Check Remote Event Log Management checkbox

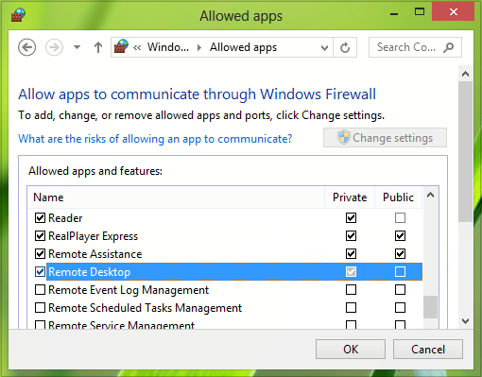(40, 289)
